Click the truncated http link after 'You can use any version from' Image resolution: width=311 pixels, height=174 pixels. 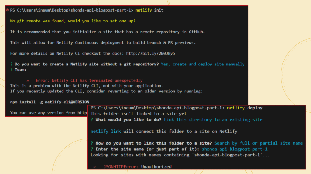82,113
